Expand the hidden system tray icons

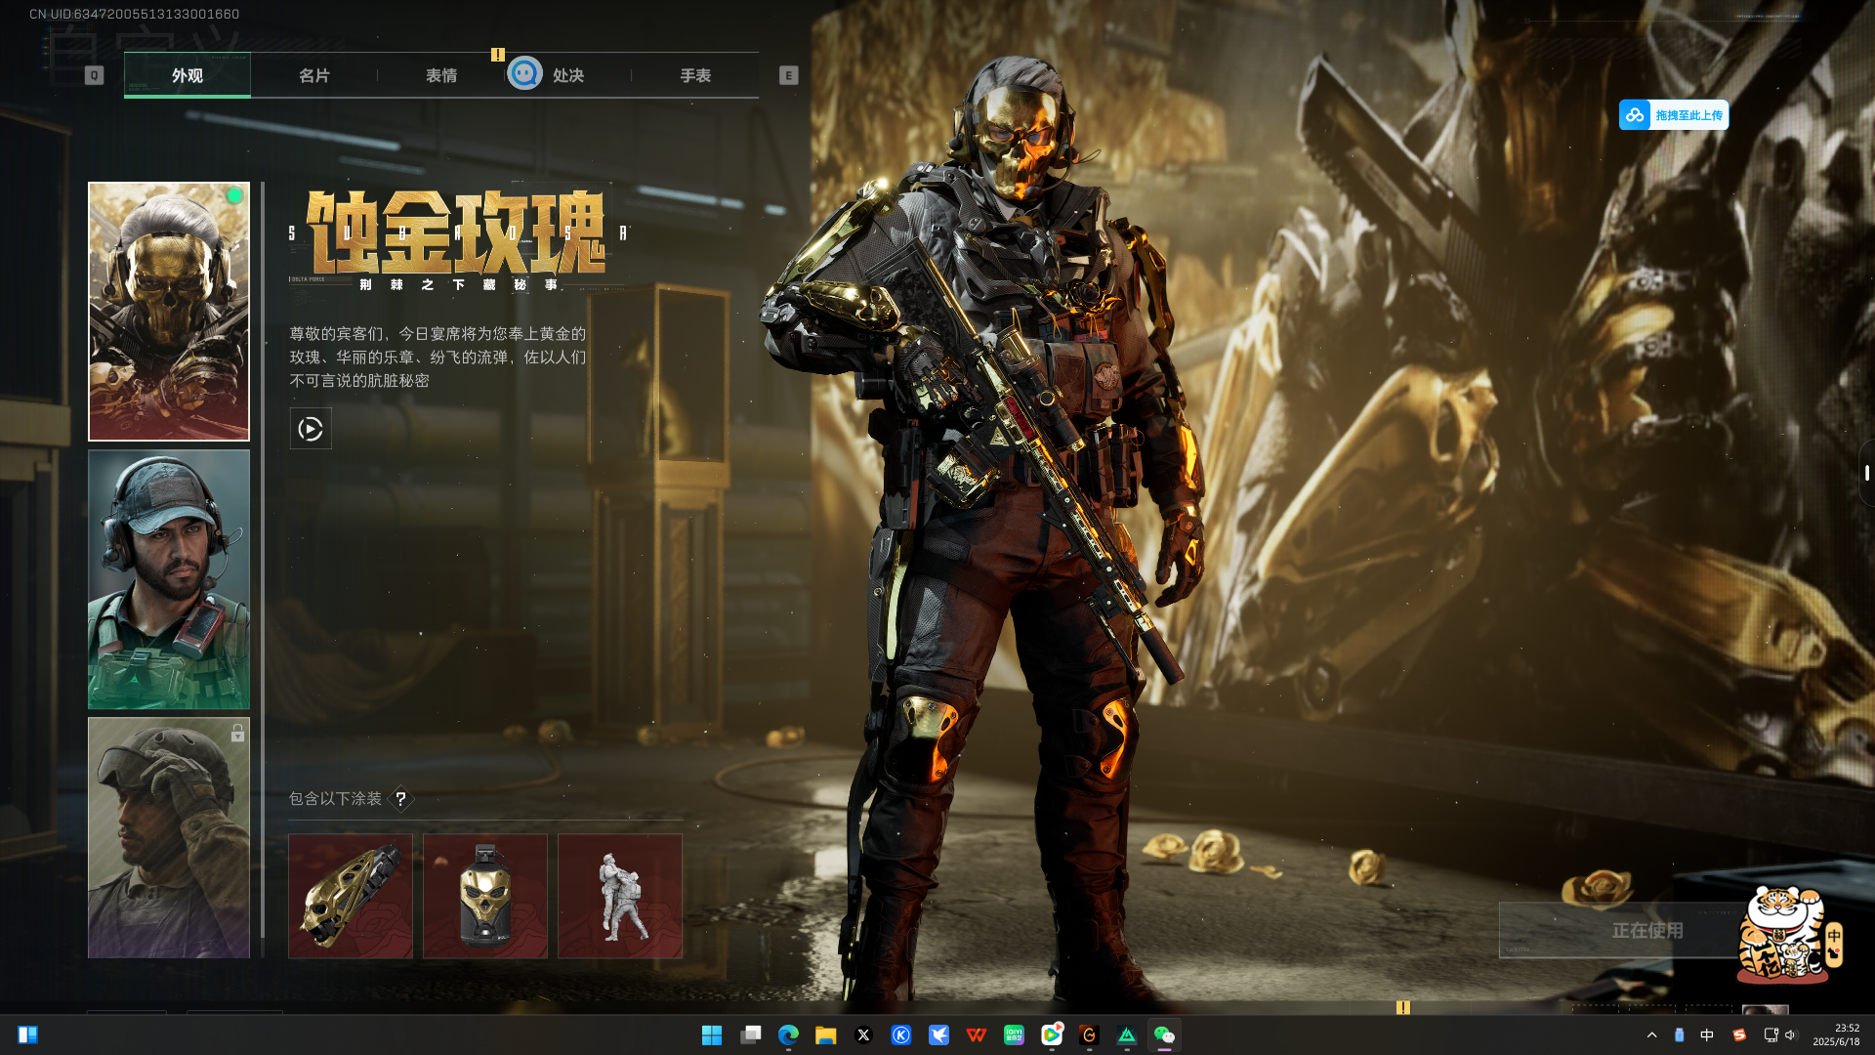pyautogui.click(x=1651, y=1035)
